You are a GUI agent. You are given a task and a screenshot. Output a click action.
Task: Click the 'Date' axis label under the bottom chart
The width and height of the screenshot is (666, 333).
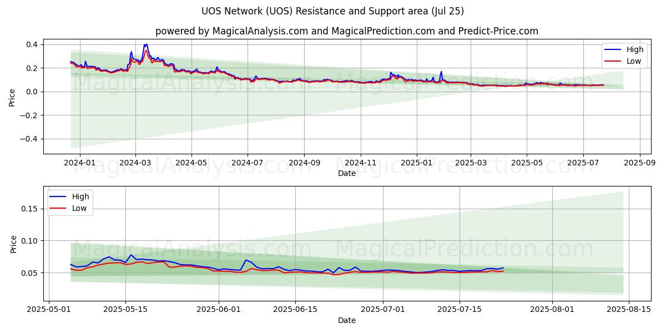pyautogui.click(x=347, y=320)
